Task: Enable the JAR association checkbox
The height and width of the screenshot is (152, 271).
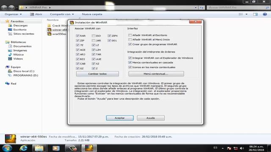Action: click(x=94, y=41)
